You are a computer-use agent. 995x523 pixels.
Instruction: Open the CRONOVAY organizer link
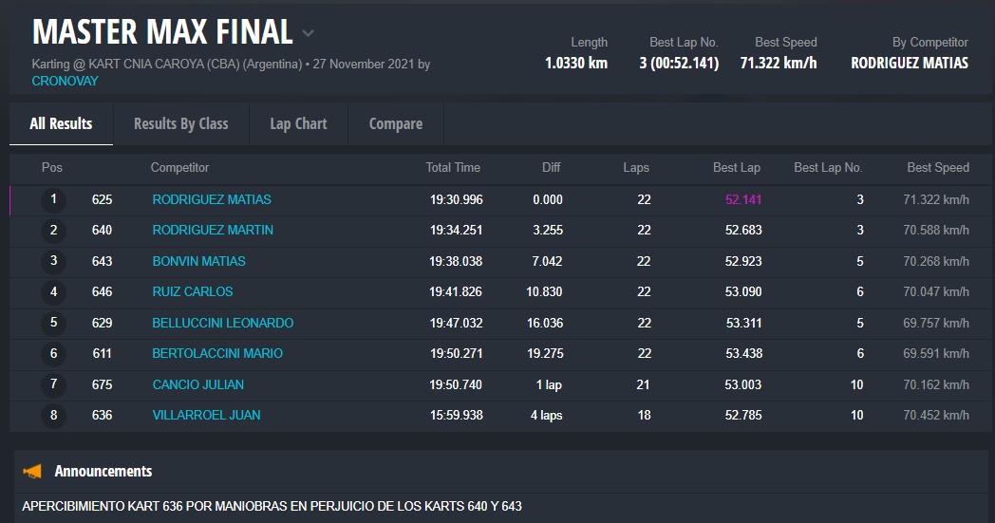click(x=65, y=81)
